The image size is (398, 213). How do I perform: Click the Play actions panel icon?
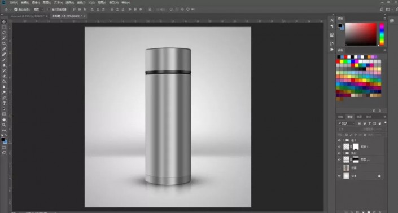click(x=332, y=50)
